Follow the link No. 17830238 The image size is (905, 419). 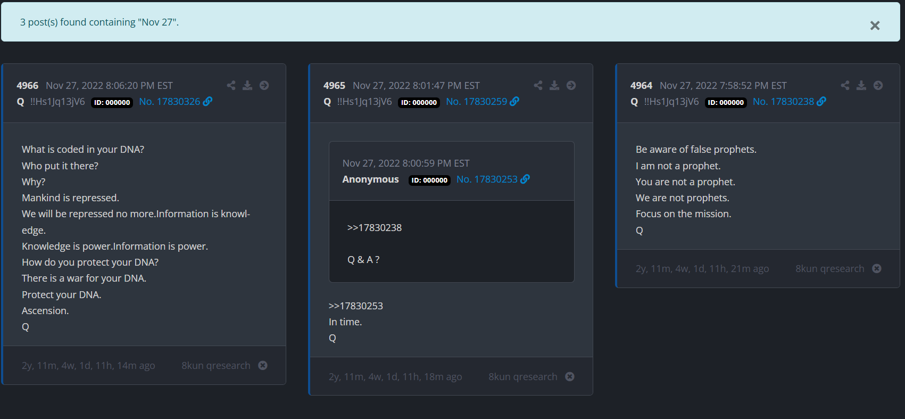(x=789, y=102)
